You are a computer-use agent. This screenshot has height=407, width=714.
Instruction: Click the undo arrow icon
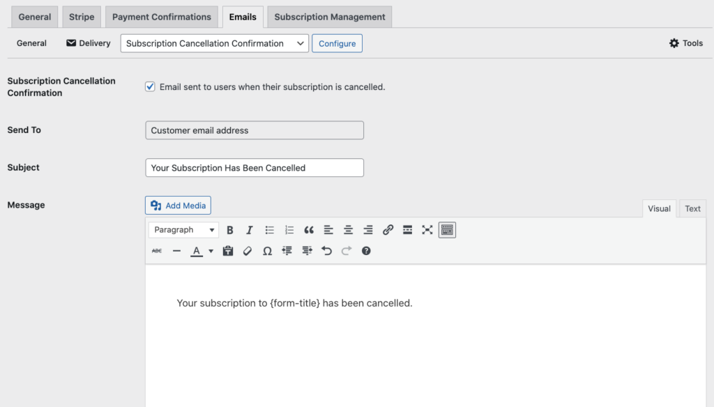326,251
